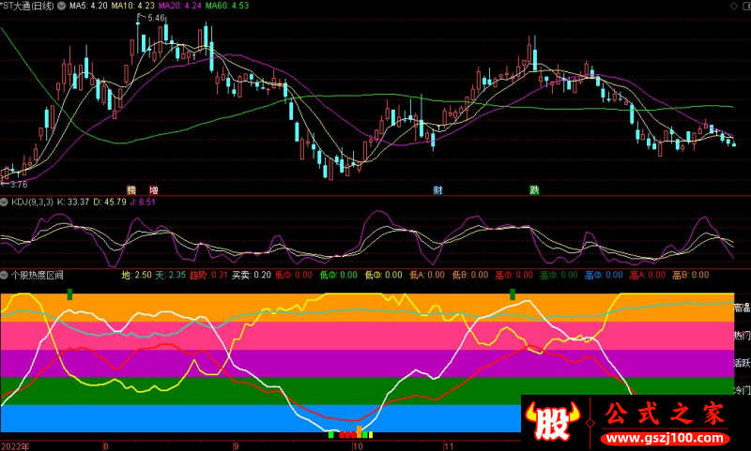
Task: Click the 榜 event marker
Action: pyautogui.click(x=131, y=189)
